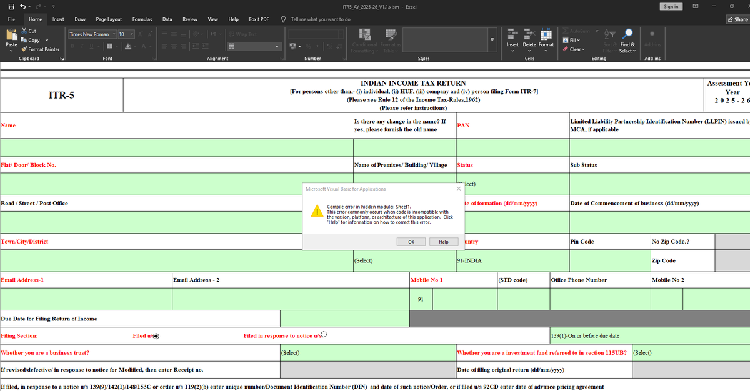Click the green Email Address-1 input cell
Image resolution: width=750 pixels, height=391 pixels.
(x=86, y=299)
